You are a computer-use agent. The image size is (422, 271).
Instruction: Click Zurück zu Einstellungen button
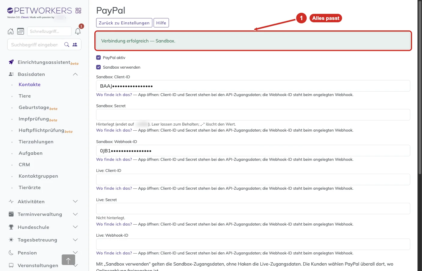pyautogui.click(x=124, y=23)
